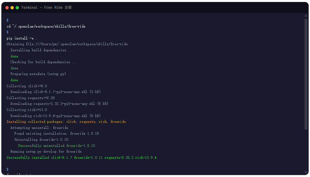The width and height of the screenshot is (310, 177).
Task: Click the 'Collecting requests>=2.28' line
Action: pos(30,98)
